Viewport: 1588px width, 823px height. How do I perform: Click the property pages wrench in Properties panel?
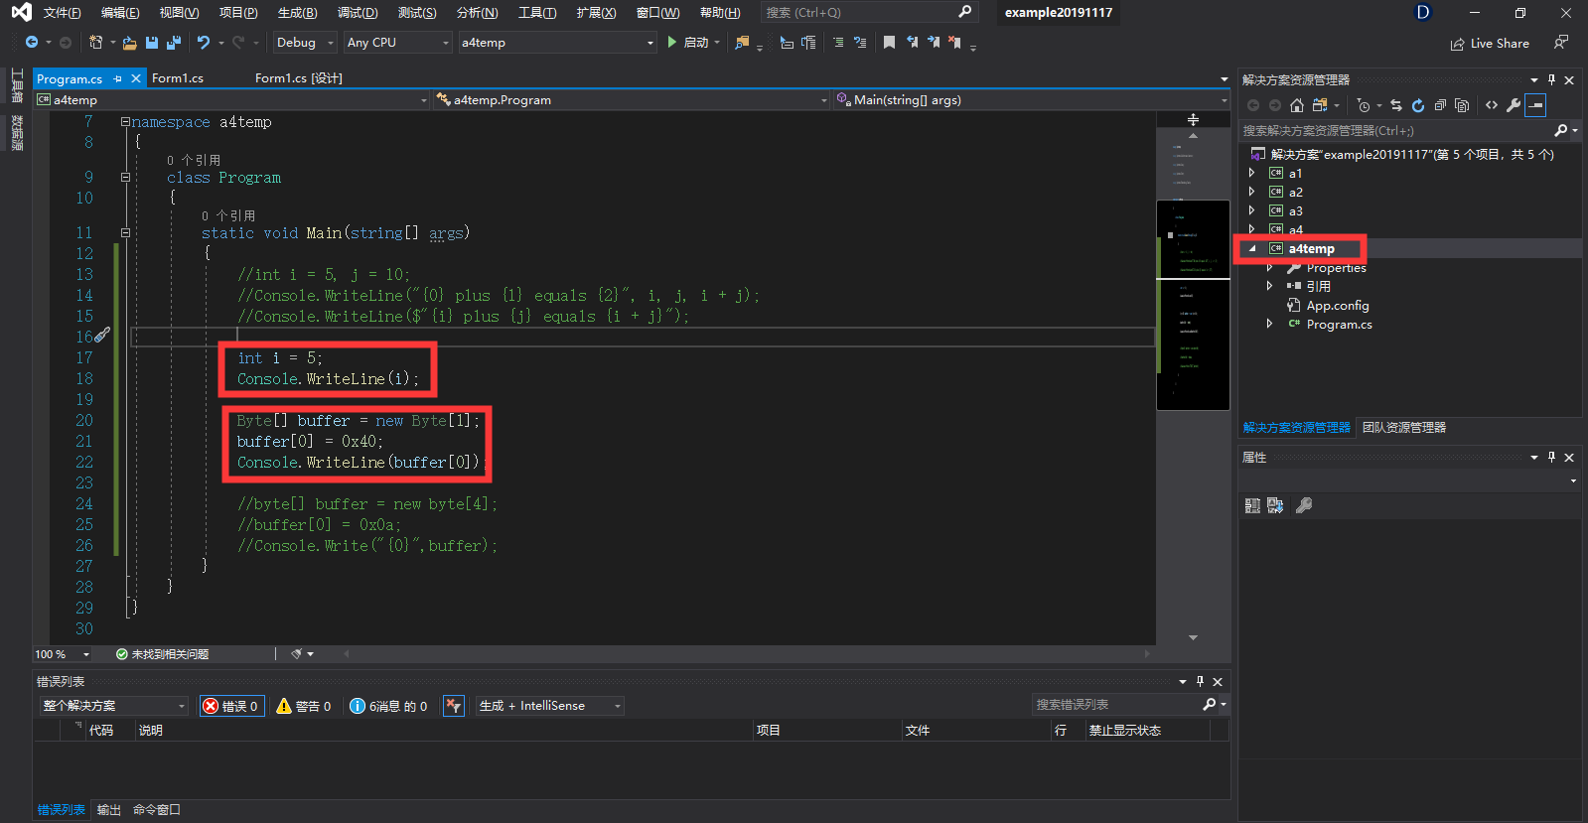(1304, 505)
